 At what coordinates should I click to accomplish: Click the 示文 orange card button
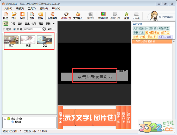click(69, 118)
